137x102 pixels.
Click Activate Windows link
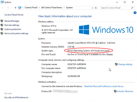125,91
